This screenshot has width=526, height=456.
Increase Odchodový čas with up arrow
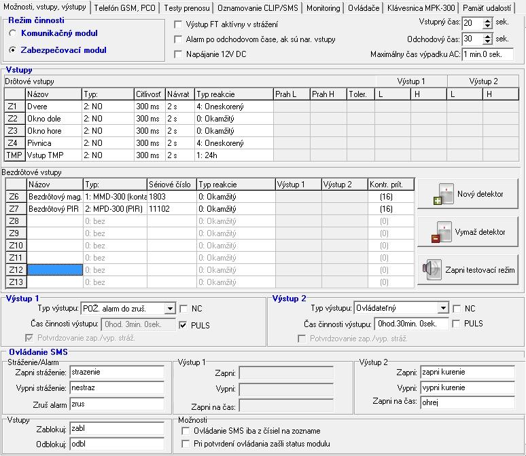(x=488, y=36)
